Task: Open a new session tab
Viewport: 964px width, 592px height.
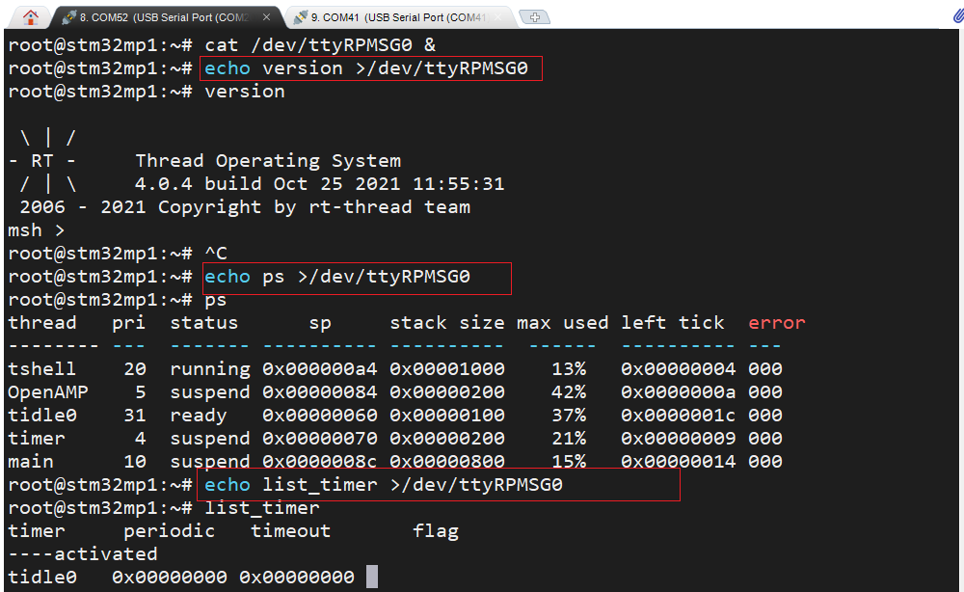Action: (534, 16)
